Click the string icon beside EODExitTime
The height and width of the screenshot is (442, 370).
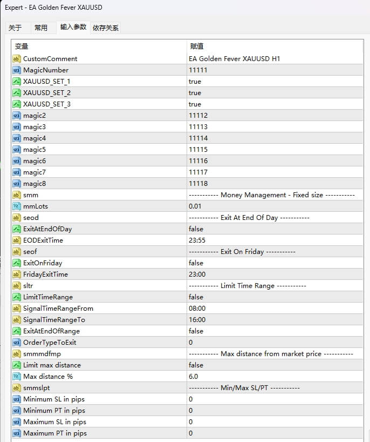[16, 240]
